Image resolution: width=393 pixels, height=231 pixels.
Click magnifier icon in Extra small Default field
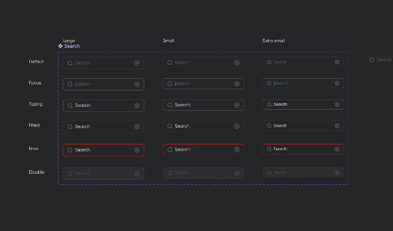click(x=269, y=62)
